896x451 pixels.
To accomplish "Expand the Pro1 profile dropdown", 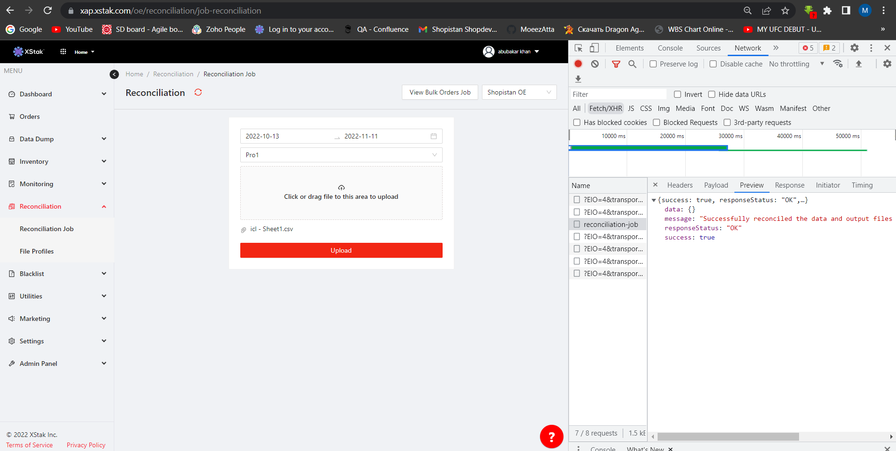I will (x=341, y=155).
